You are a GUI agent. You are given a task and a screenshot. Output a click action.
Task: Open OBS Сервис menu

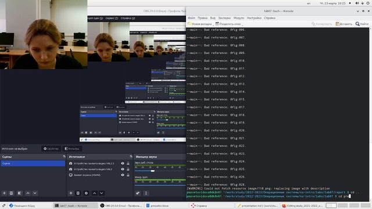coord(112,18)
